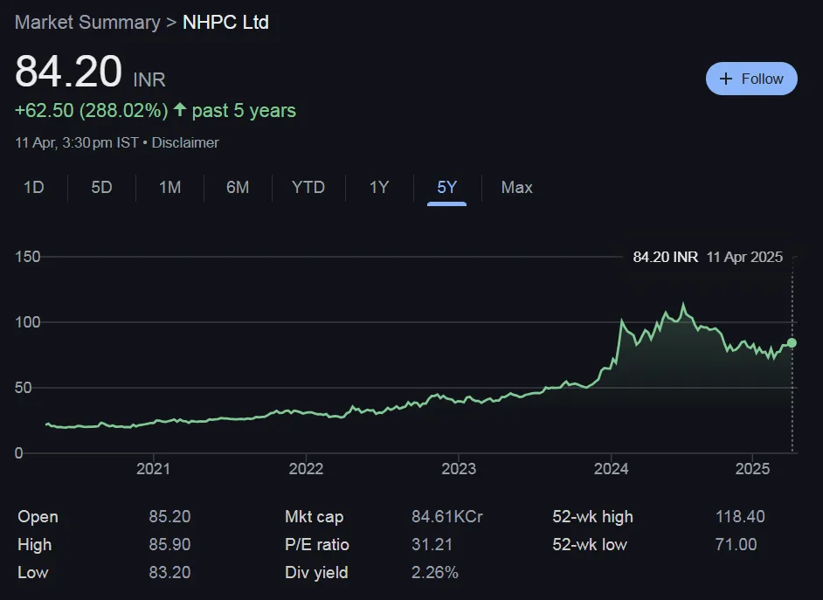Viewport: 823px width, 600px height.
Task: Click the NHPC Ltd title text
Action: 225,22
